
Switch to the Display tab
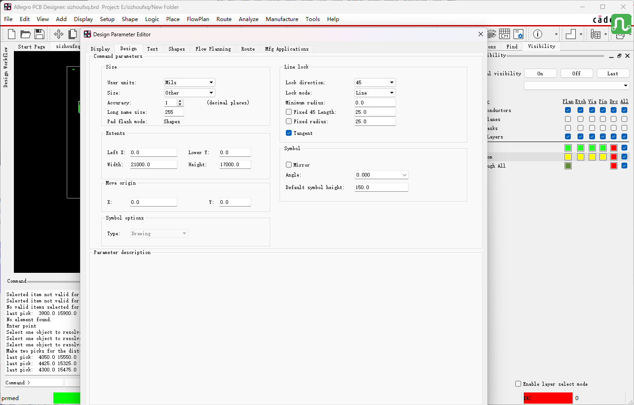100,49
